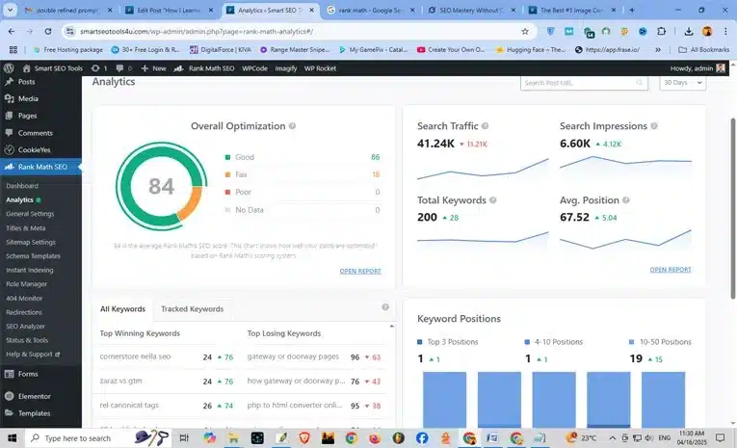Open General Settings submenu
Viewport: 737px width, 448px height.
coord(30,214)
